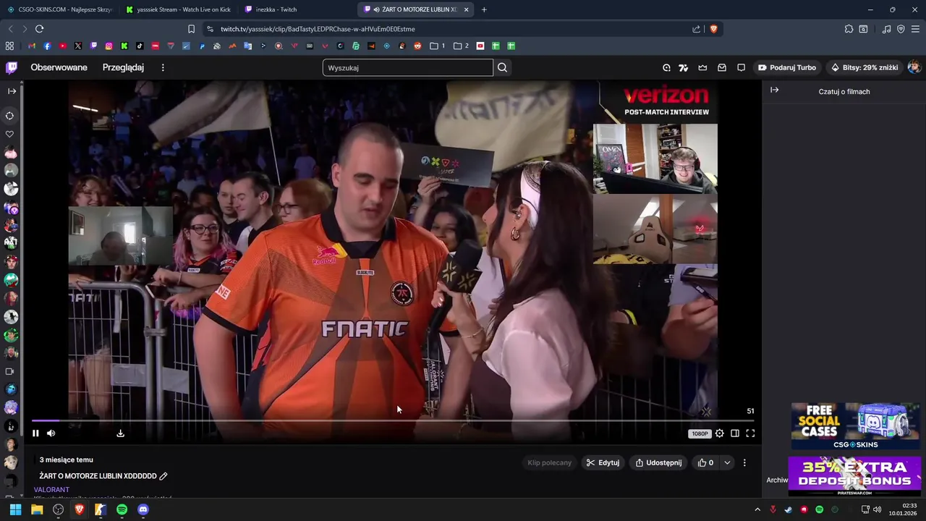Open Reddit bookmark icon
The height and width of the screenshot is (521, 926).
click(417, 46)
